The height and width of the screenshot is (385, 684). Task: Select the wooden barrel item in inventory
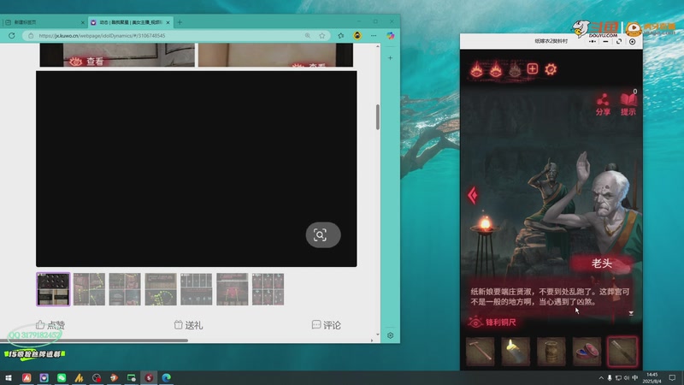pos(551,352)
